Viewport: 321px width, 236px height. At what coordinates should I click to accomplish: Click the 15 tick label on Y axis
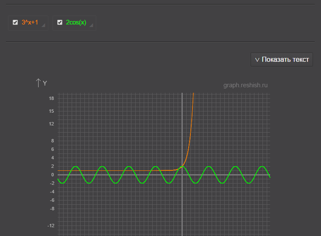pyautogui.click(x=51, y=111)
